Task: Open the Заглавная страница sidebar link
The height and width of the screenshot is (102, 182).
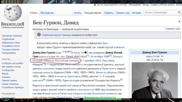Action: 12,36
